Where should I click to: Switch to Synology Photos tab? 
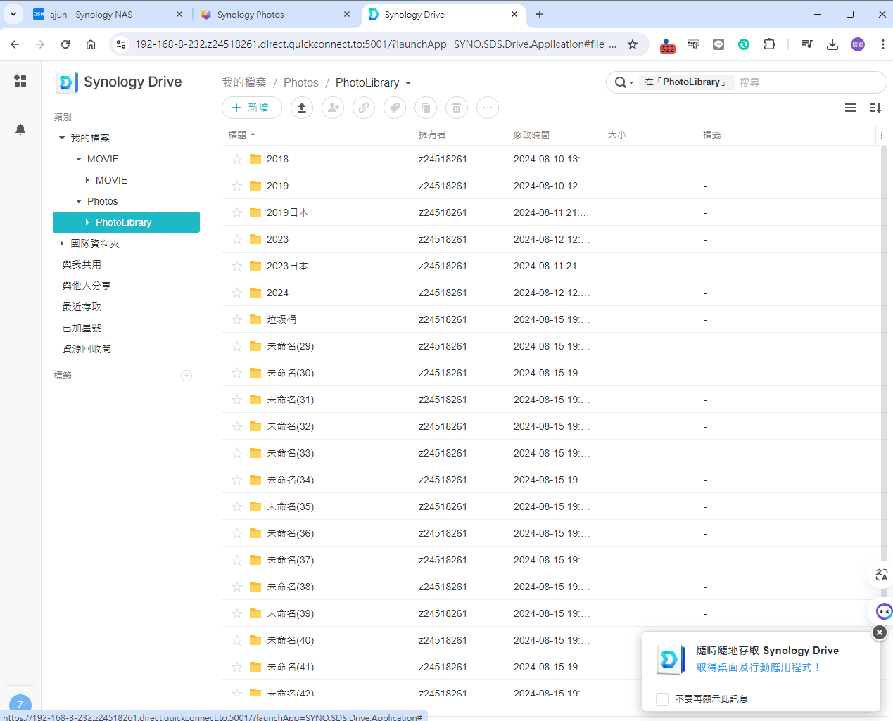click(276, 14)
